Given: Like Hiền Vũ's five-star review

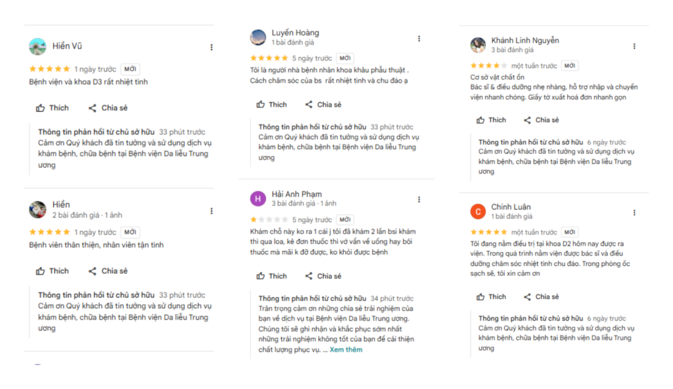Looking at the screenshot, I should coord(53,108).
